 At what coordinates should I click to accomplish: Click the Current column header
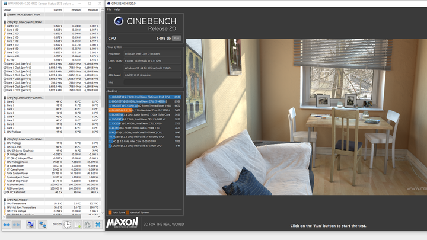[x=58, y=10]
